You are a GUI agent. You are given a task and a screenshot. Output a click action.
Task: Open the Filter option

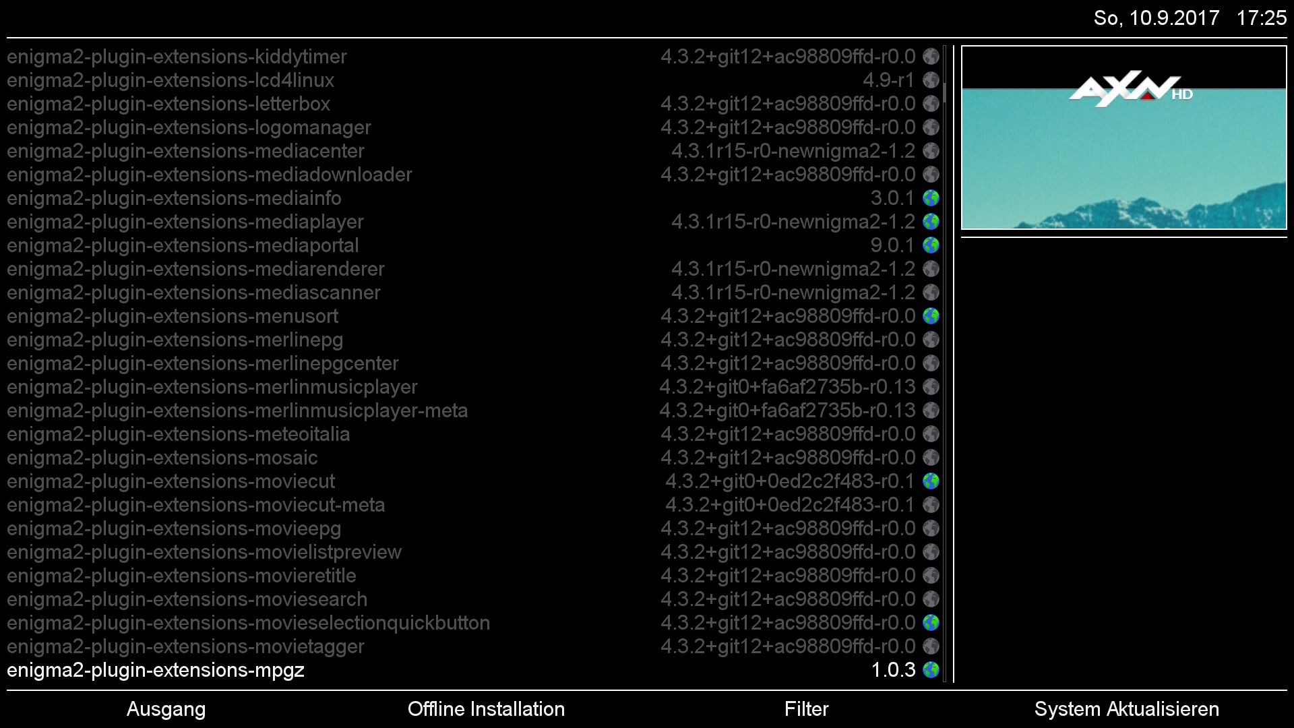coord(806,709)
